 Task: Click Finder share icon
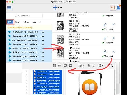(89, 65)
